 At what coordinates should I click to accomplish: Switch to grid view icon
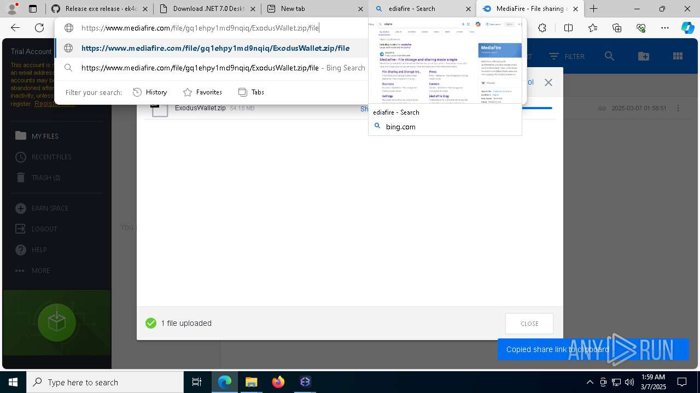[678, 56]
